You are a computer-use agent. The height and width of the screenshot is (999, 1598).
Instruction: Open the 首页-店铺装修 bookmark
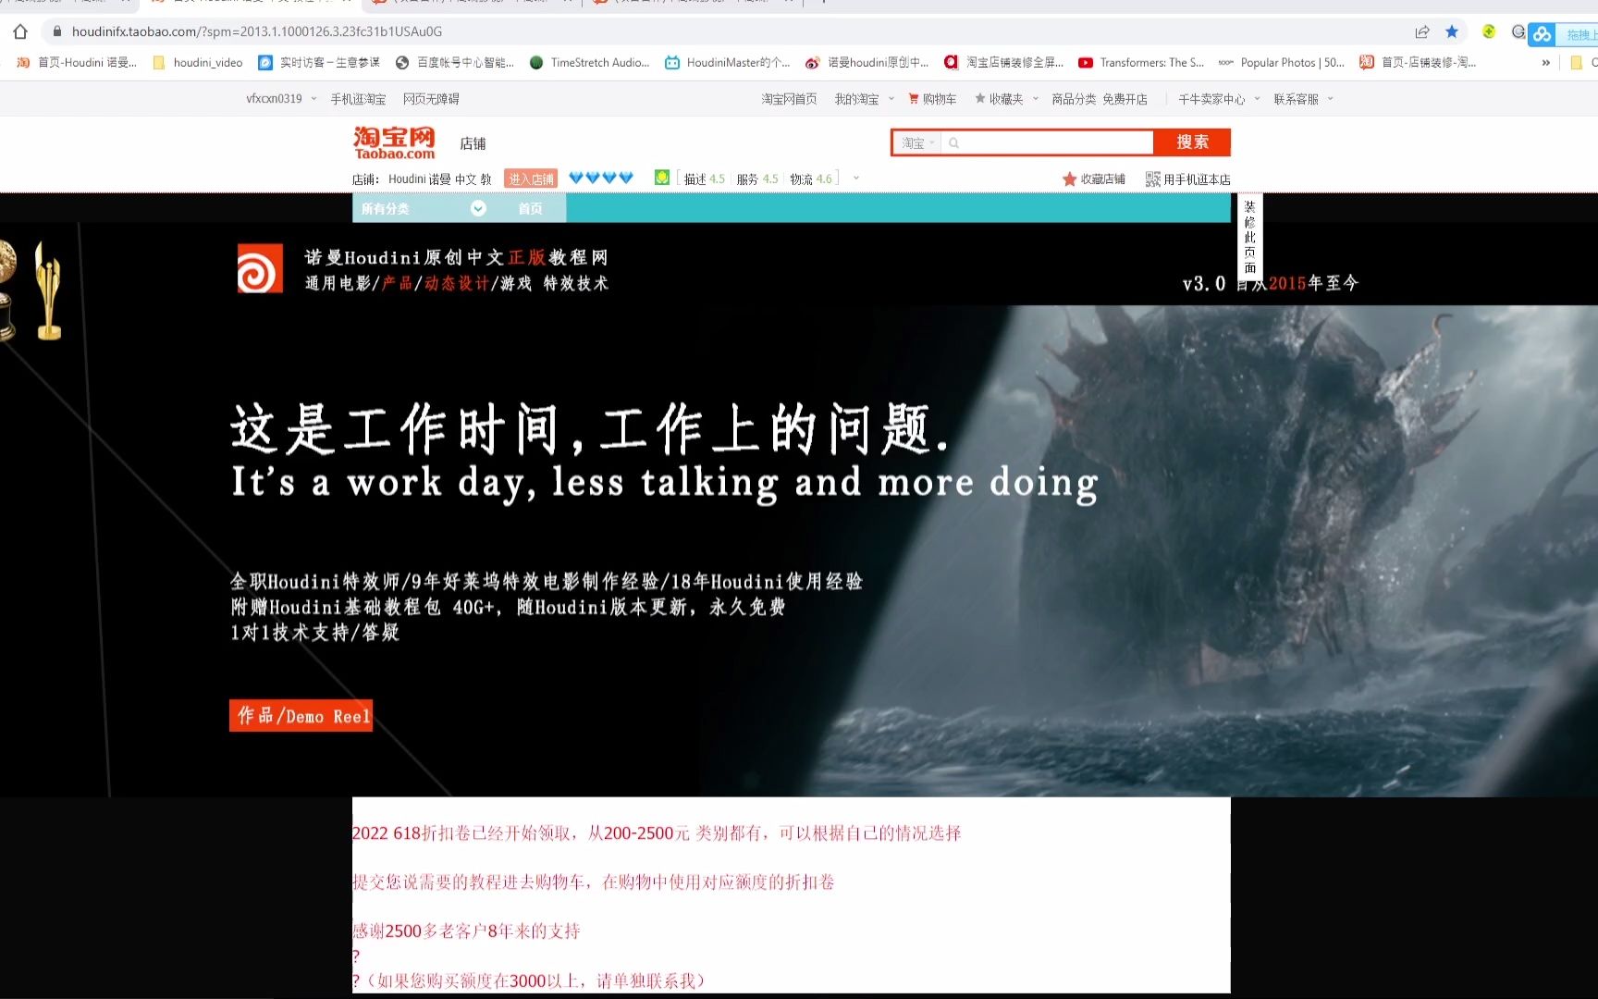click(1418, 63)
